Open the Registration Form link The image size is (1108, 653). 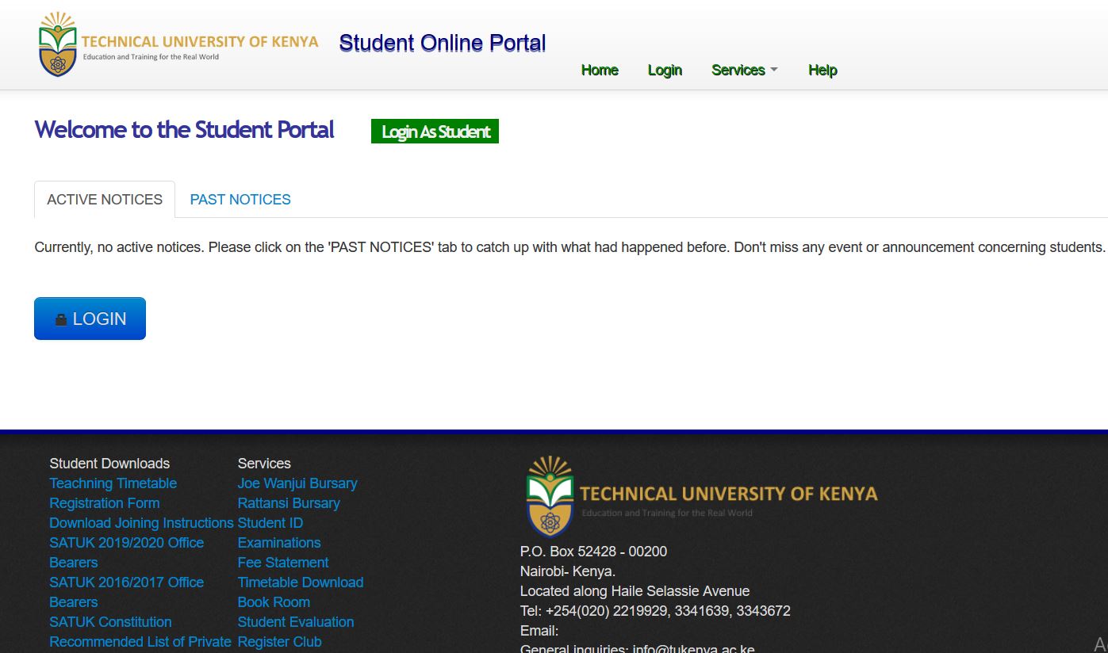click(x=105, y=503)
